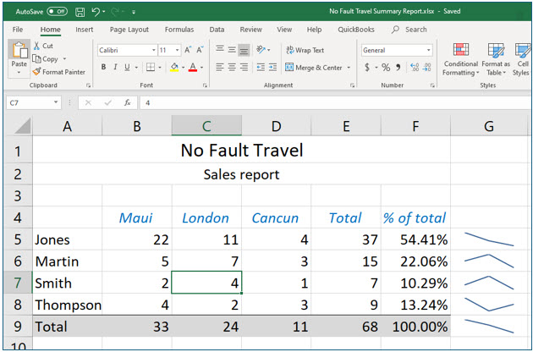This screenshot has width=533, height=352.
Task: Click the Borders icon
Action: pos(151,67)
